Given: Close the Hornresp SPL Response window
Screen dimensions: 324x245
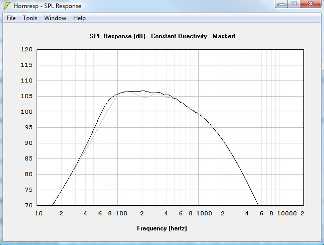Looking at the screenshot, I should pos(310,4).
